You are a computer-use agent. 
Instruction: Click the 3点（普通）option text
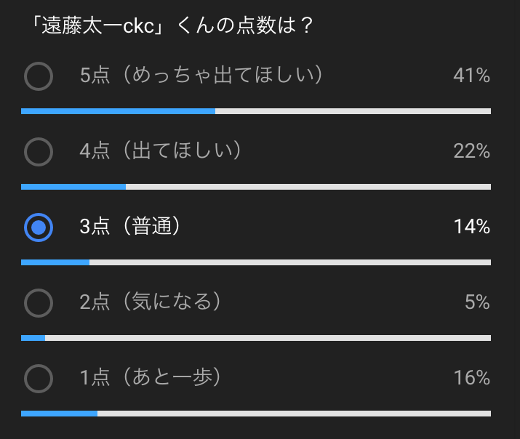click(x=129, y=226)
